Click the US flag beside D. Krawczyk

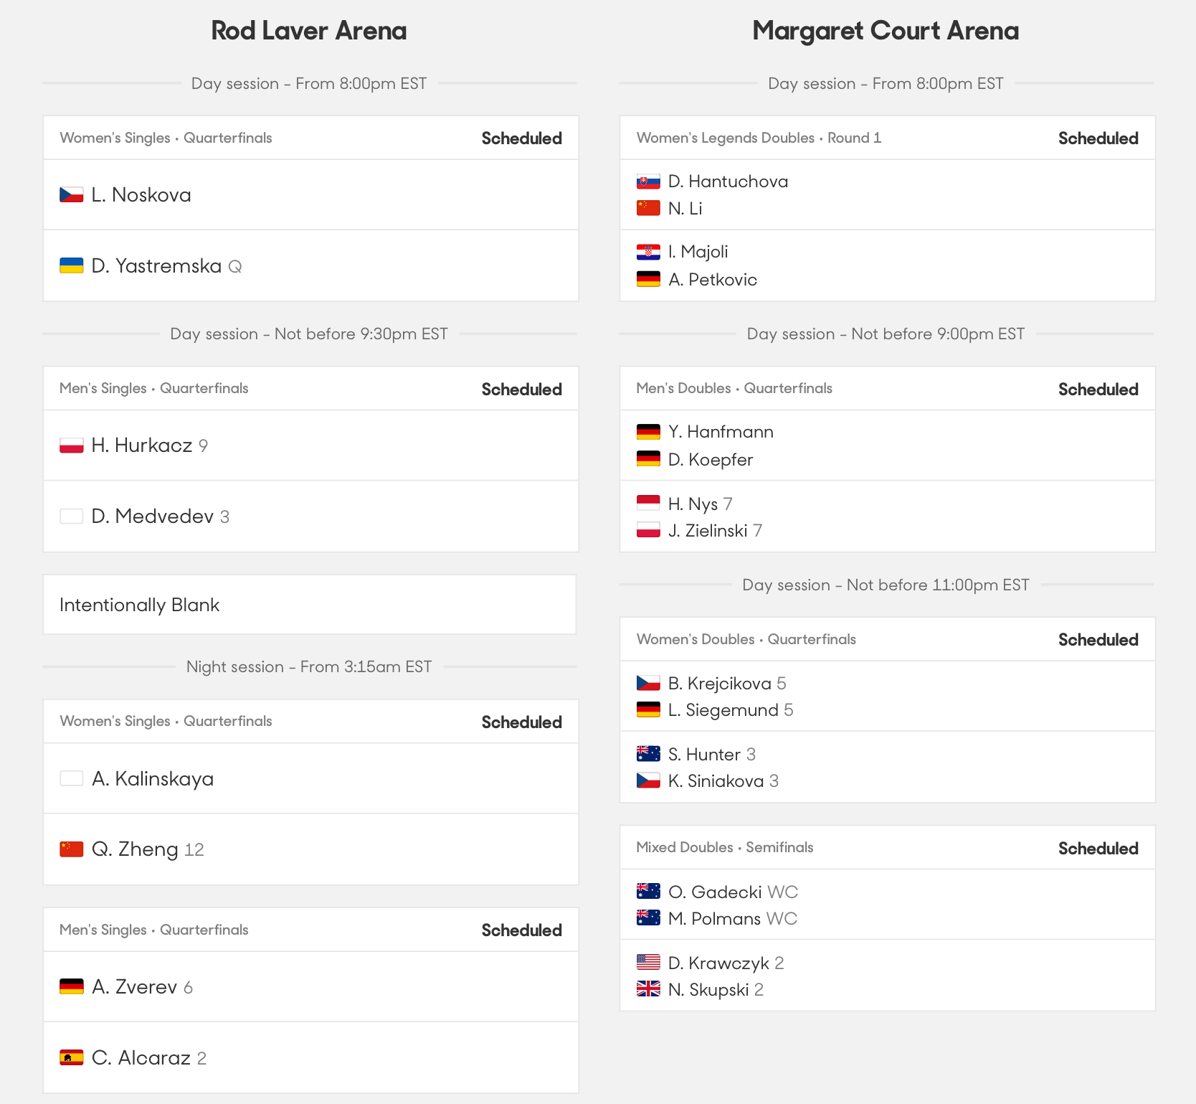648,962
